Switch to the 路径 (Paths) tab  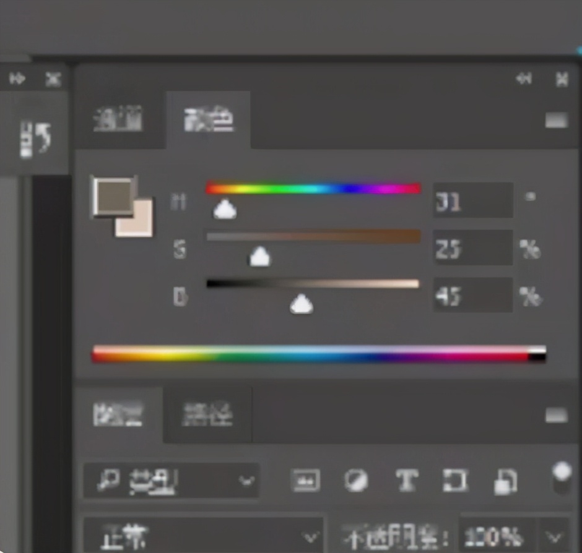[208, 414]
